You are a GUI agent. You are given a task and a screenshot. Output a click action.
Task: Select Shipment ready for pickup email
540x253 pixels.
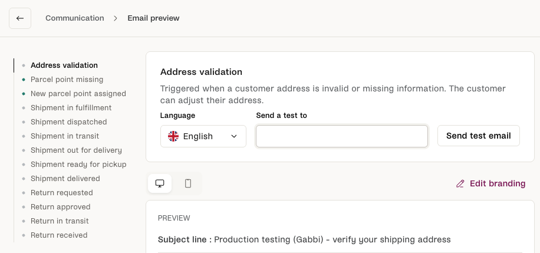78,165
